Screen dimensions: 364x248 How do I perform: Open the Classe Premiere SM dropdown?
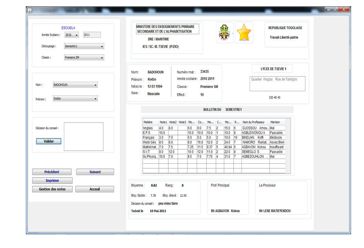(x=84, y=57)
